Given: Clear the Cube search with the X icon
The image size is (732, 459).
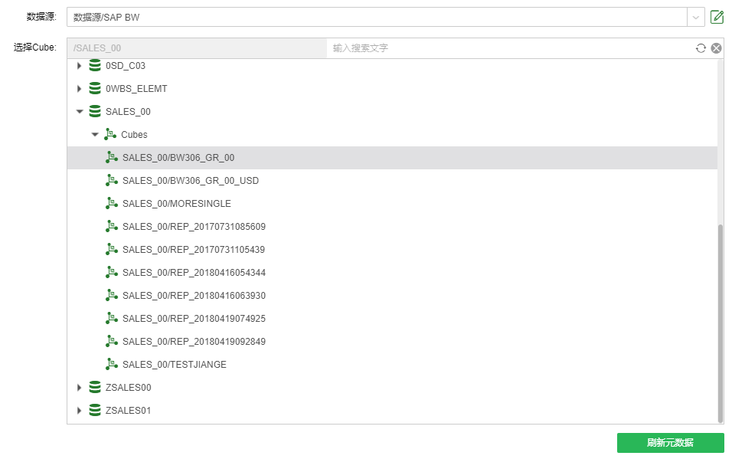Looking at the screenshot, I should (x=716, y=48).
